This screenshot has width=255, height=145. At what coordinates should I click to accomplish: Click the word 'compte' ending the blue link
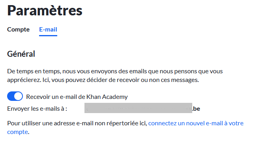tap(17, 132)
